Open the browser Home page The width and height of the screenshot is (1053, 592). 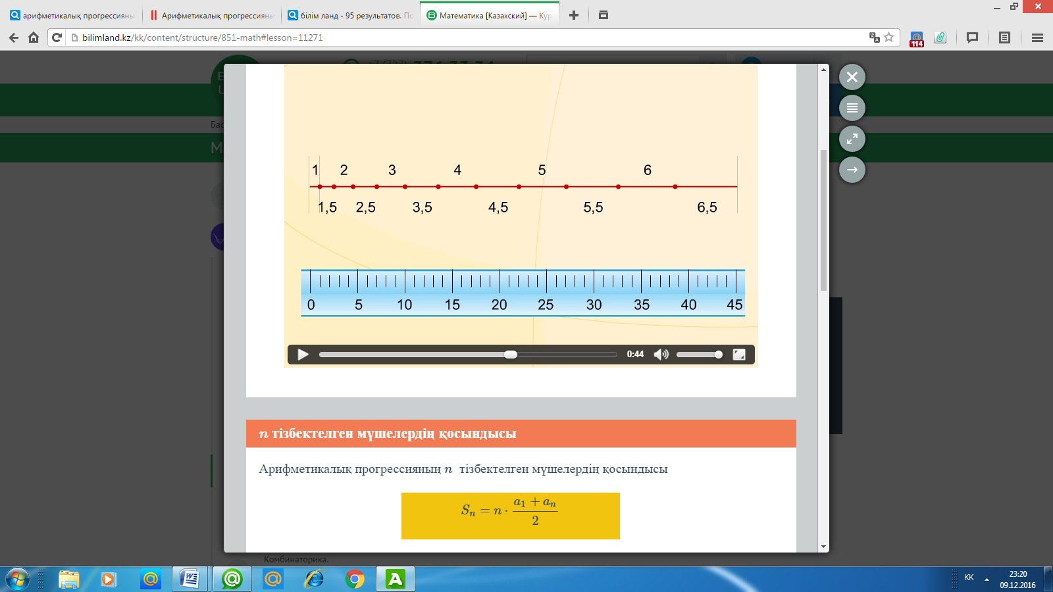(x=34, y=37)
